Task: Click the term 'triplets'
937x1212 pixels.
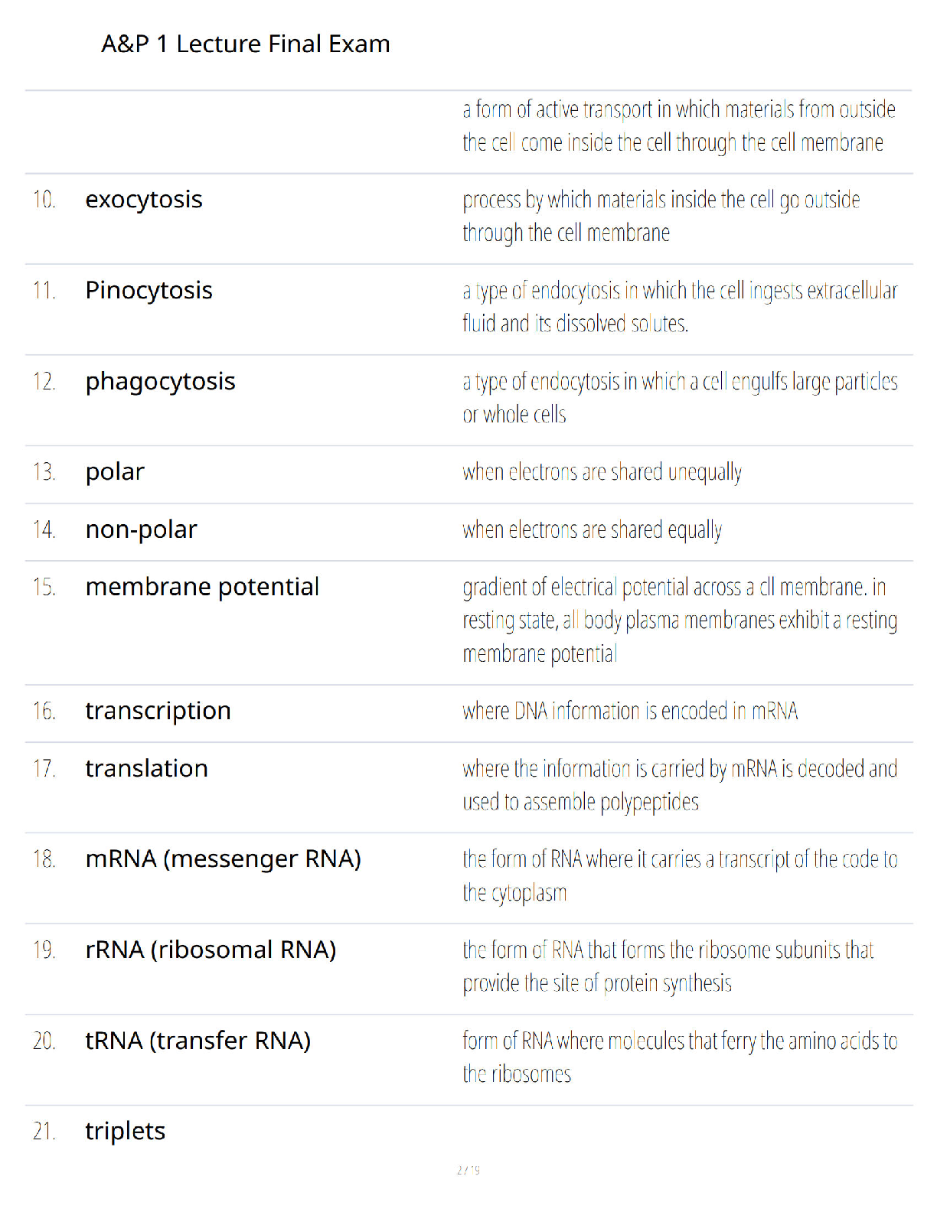Action: click(126, 1132)
